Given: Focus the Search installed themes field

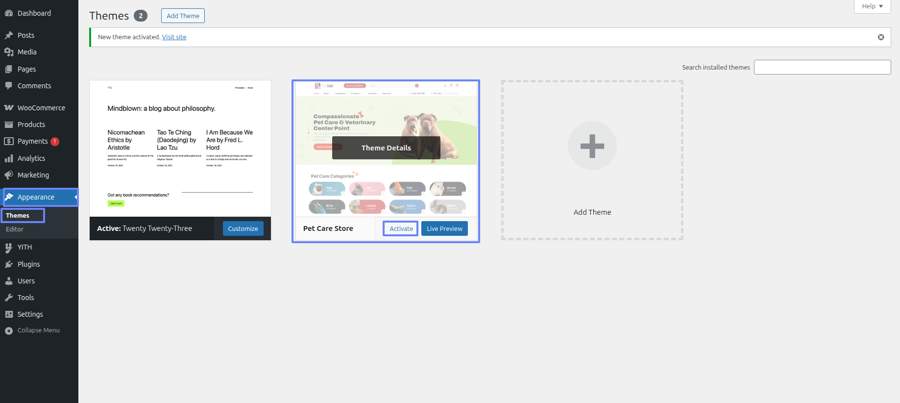Looking at the screenshot, I should pos(822,67).
